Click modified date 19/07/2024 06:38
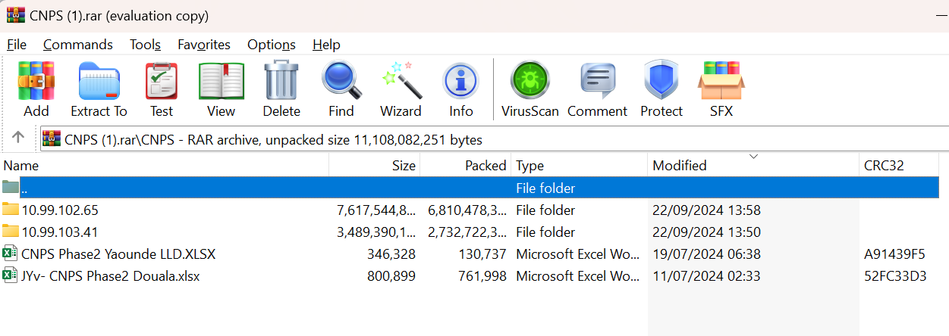The height and width of the screenshot is (336, 949). coord(706,254)
